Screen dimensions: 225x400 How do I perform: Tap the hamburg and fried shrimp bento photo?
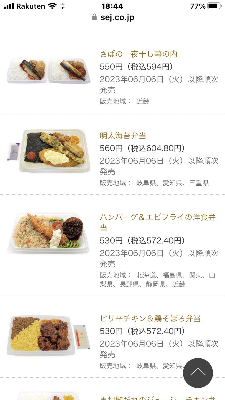pos(49,233)
